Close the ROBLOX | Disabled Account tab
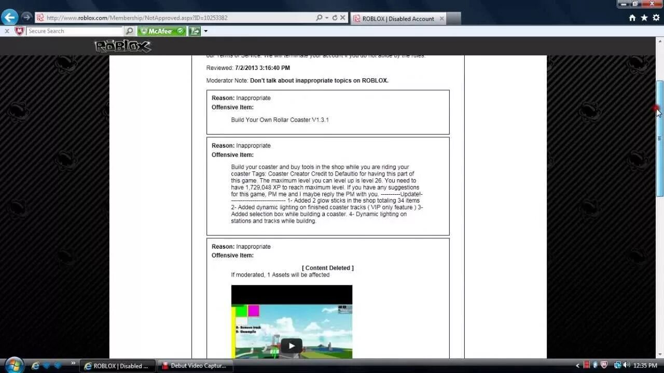This screenshot has width=664, height=373. [x=441, y=19]
